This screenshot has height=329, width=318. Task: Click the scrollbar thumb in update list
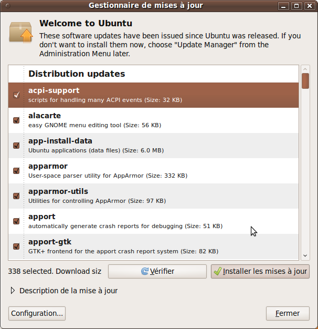pos(305,81)
